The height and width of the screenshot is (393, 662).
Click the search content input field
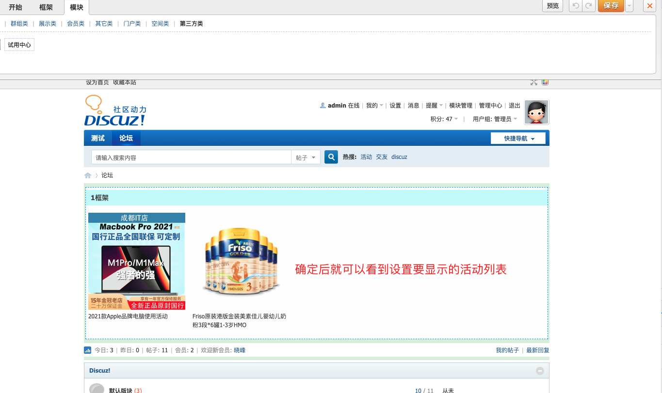pyautogui.click(x=191, y=157)
